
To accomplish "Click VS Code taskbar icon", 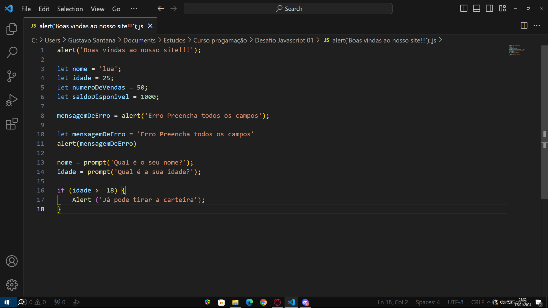I will pyautogui.click(x=291, y=302).
